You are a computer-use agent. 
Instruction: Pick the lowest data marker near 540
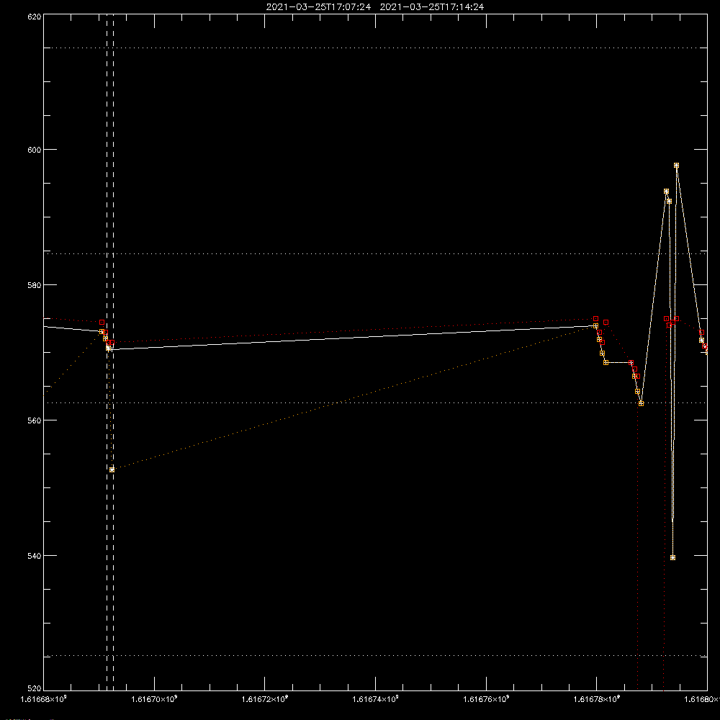pyautogui.click(x=672, y=558)
